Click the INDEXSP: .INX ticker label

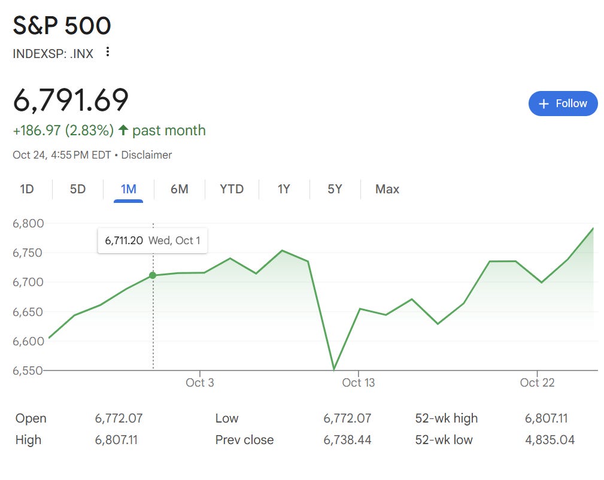point(53,53)
